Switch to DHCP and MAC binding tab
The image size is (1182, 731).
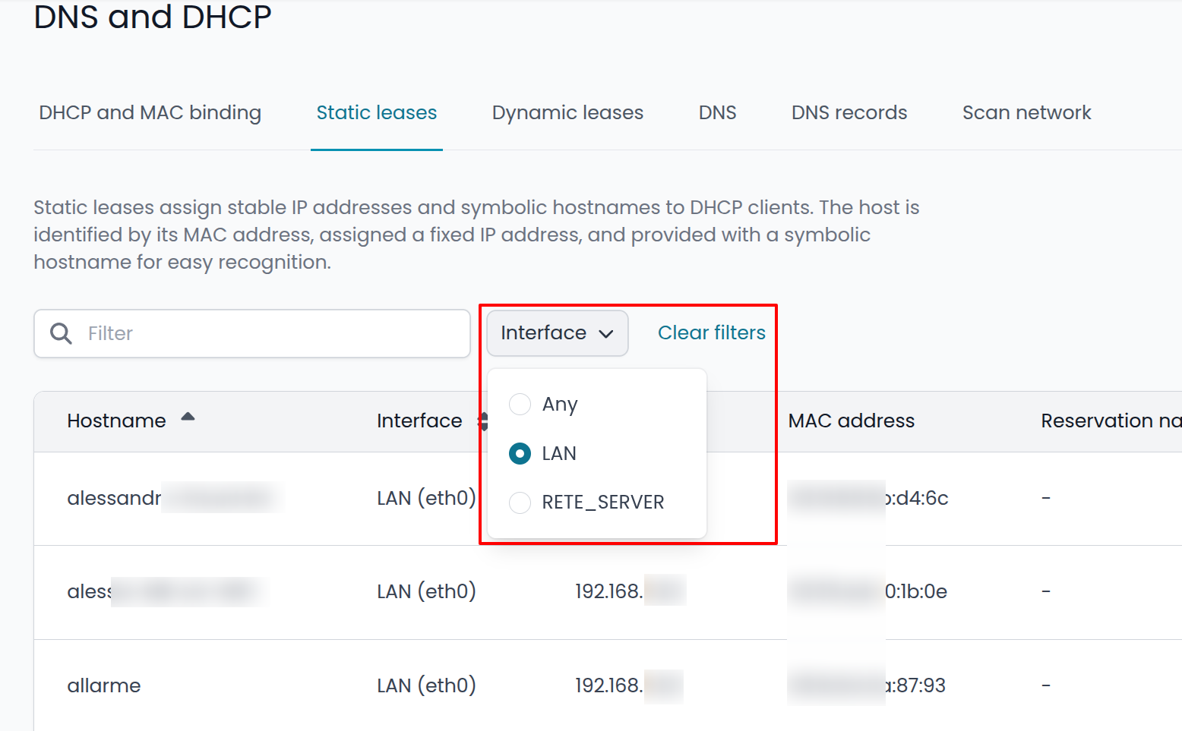point(150,113)
